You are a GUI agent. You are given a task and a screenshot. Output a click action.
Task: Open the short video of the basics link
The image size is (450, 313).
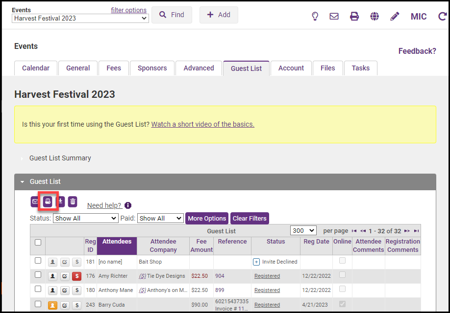pyautogui.click(x=202, y=124)
